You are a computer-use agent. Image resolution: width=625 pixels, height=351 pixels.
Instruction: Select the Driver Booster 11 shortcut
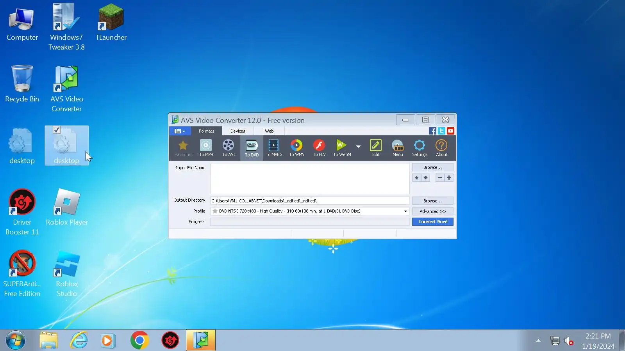click(22, 212)
